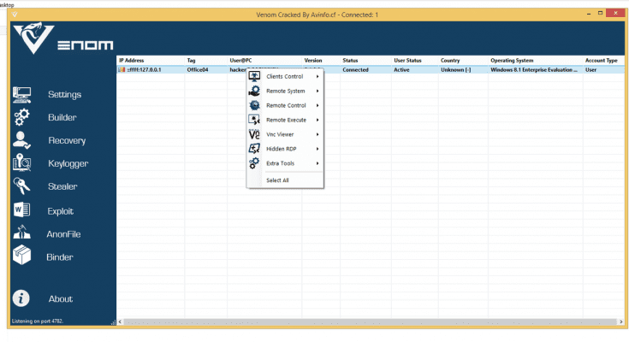Click the Operating System column header

pos(513,61)
